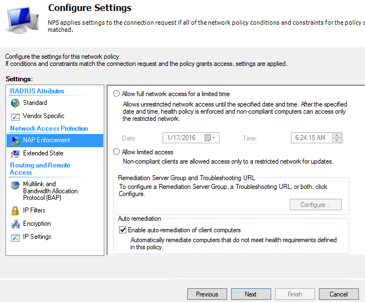Click the RADIUS Attributes section heading
Screen dimensions: 365x302
[37, 91]
